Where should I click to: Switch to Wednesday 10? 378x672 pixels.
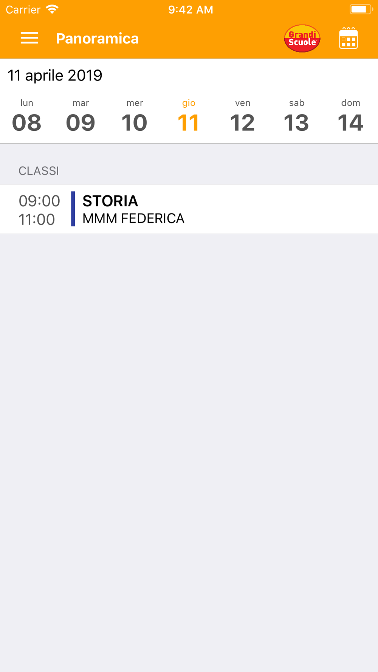point(135,116)
